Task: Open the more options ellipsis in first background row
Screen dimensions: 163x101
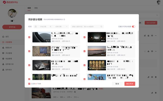Action: (156, 36)
